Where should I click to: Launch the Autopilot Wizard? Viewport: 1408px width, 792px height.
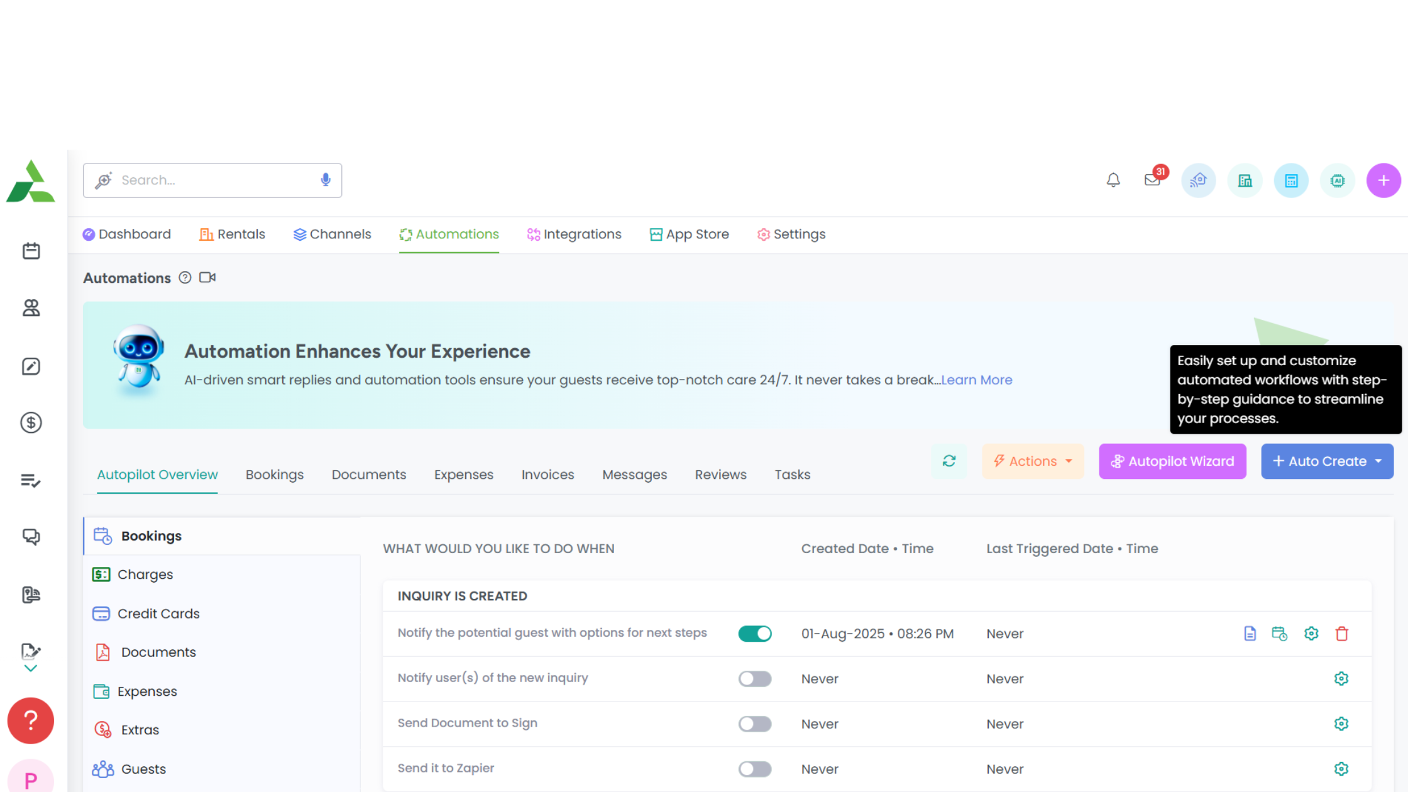coord(1172,461)
